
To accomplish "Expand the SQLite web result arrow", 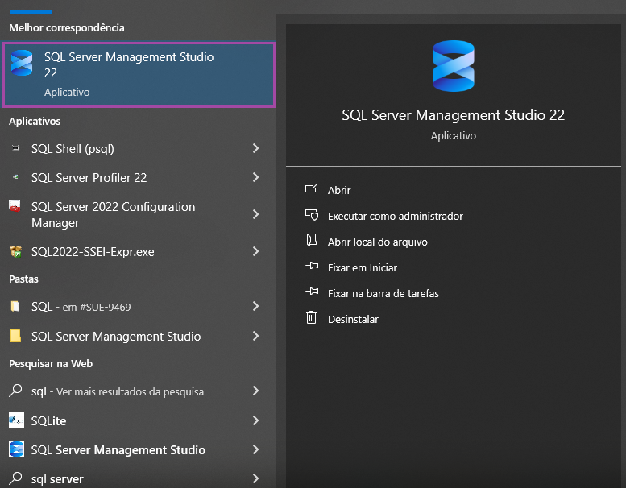I will (x=256, y=420).
